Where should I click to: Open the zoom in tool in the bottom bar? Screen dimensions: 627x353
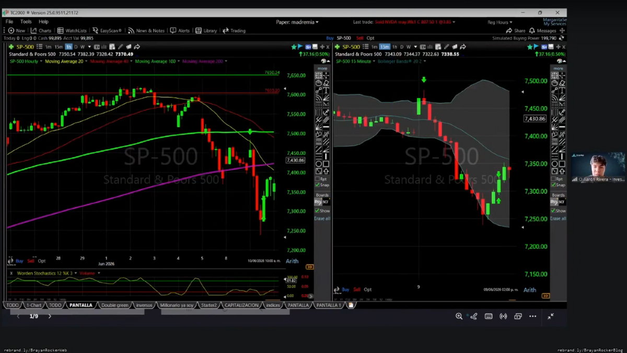pyautogui.click(x=459, y=316)
